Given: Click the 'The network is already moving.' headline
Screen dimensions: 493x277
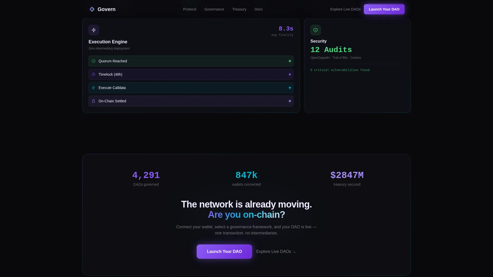Looking at the screenshot, I should tap(246, 204).
